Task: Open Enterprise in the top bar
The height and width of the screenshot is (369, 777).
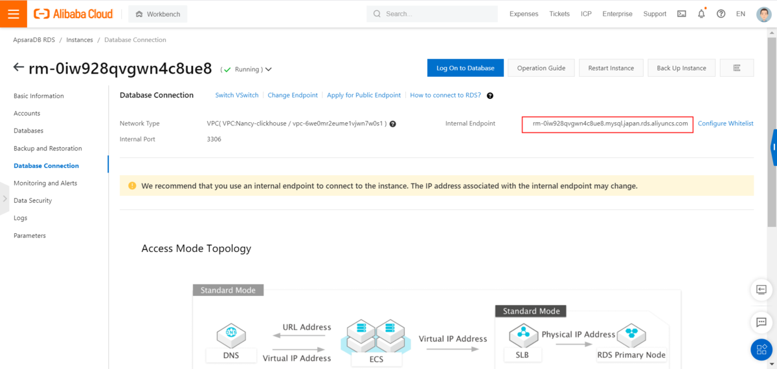Action: pos(617,14)
